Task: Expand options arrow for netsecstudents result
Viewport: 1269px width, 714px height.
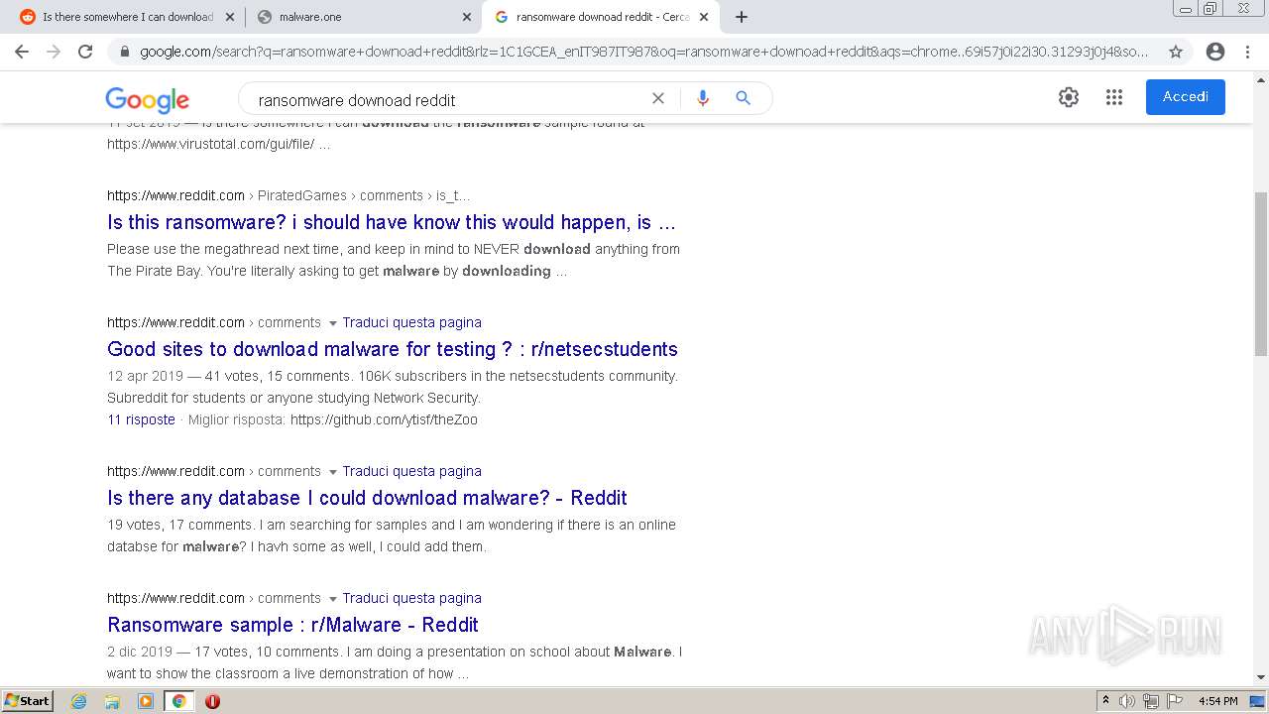Action: point(333,323)
